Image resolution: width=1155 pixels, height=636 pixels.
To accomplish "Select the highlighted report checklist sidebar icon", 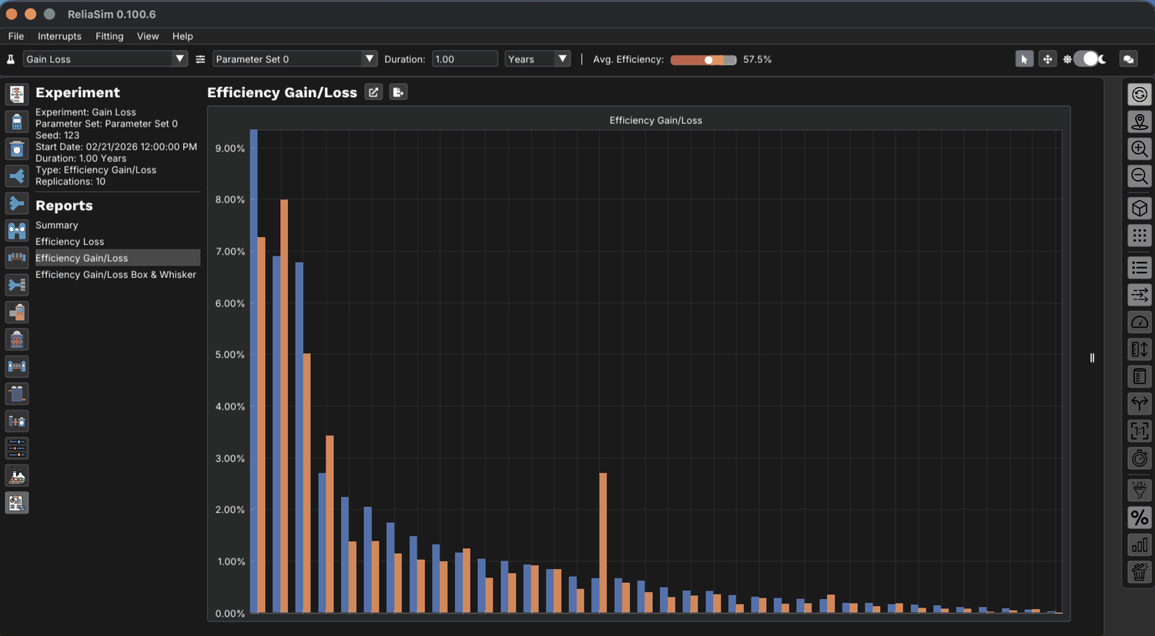I will [16, 503].
